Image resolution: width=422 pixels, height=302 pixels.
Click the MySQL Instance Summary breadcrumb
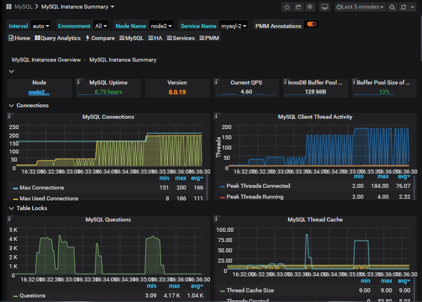[x=123, y=60]
